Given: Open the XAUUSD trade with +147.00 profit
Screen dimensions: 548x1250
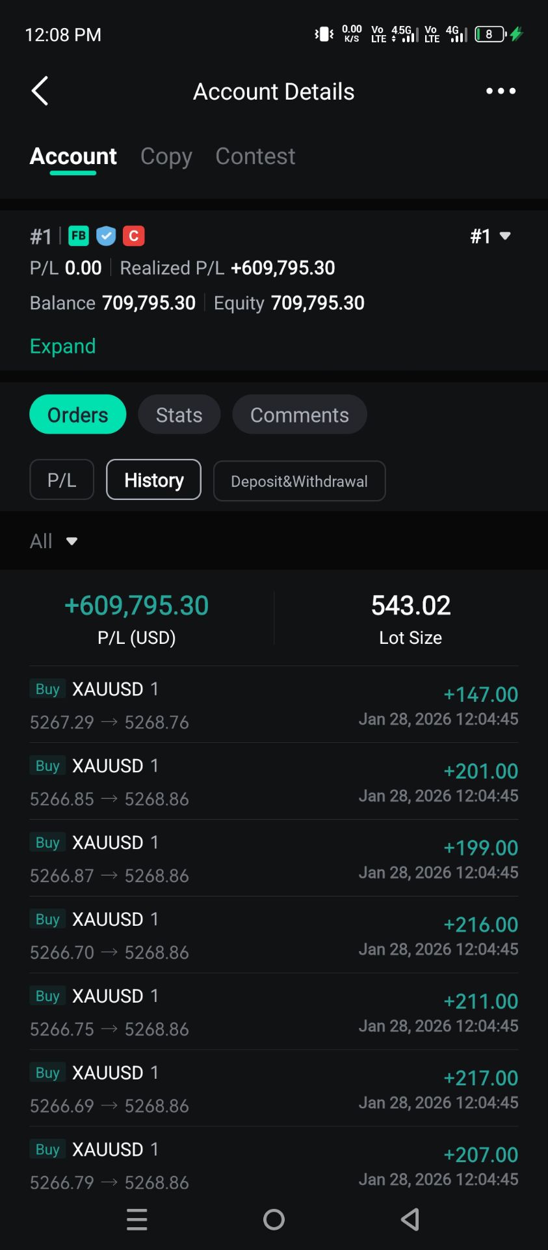Looking at the screenshot, I should click(274, 704).
